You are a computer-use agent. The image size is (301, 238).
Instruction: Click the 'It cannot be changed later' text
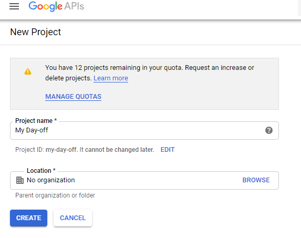click(117, 150)
